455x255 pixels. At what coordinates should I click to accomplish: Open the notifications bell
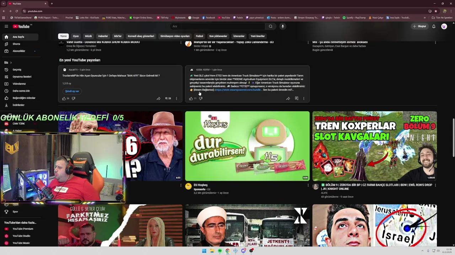coord(434,26)
